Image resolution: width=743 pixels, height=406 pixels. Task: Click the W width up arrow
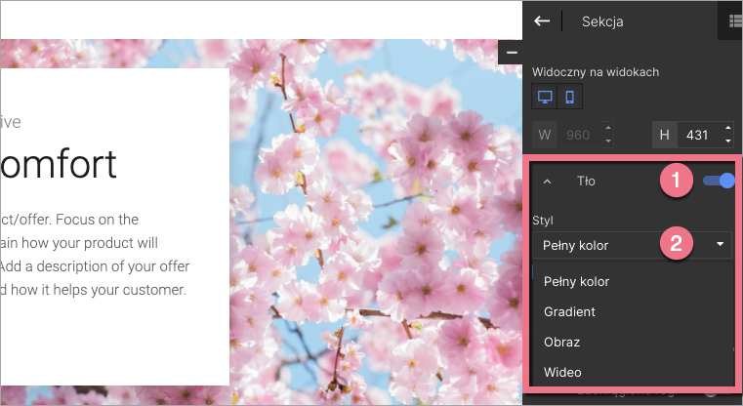click(608, 128)
